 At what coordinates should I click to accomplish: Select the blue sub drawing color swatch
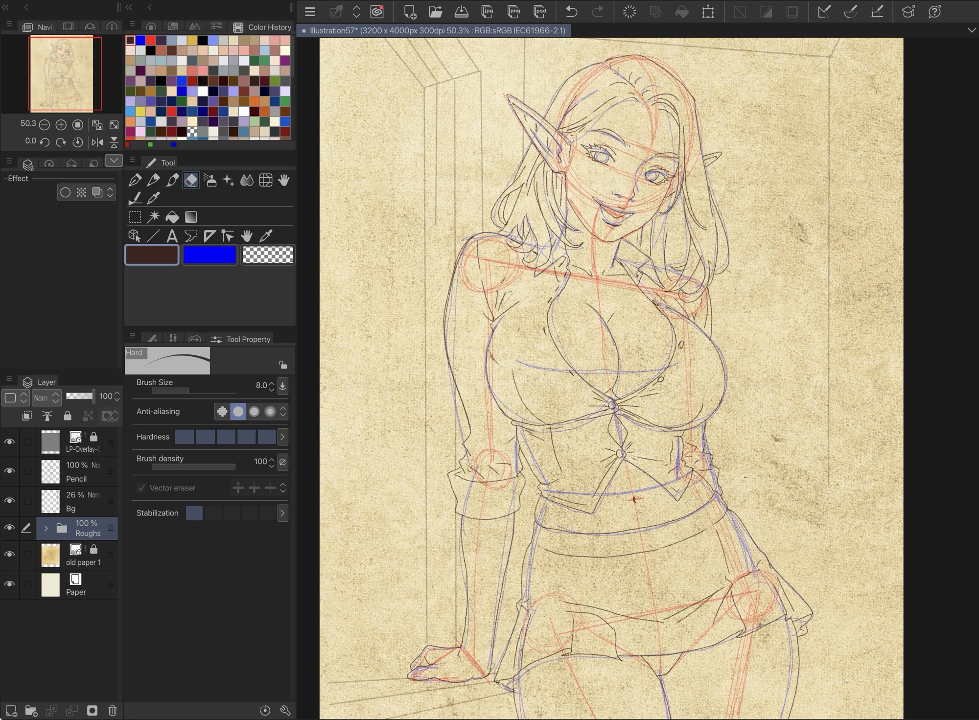210,255
